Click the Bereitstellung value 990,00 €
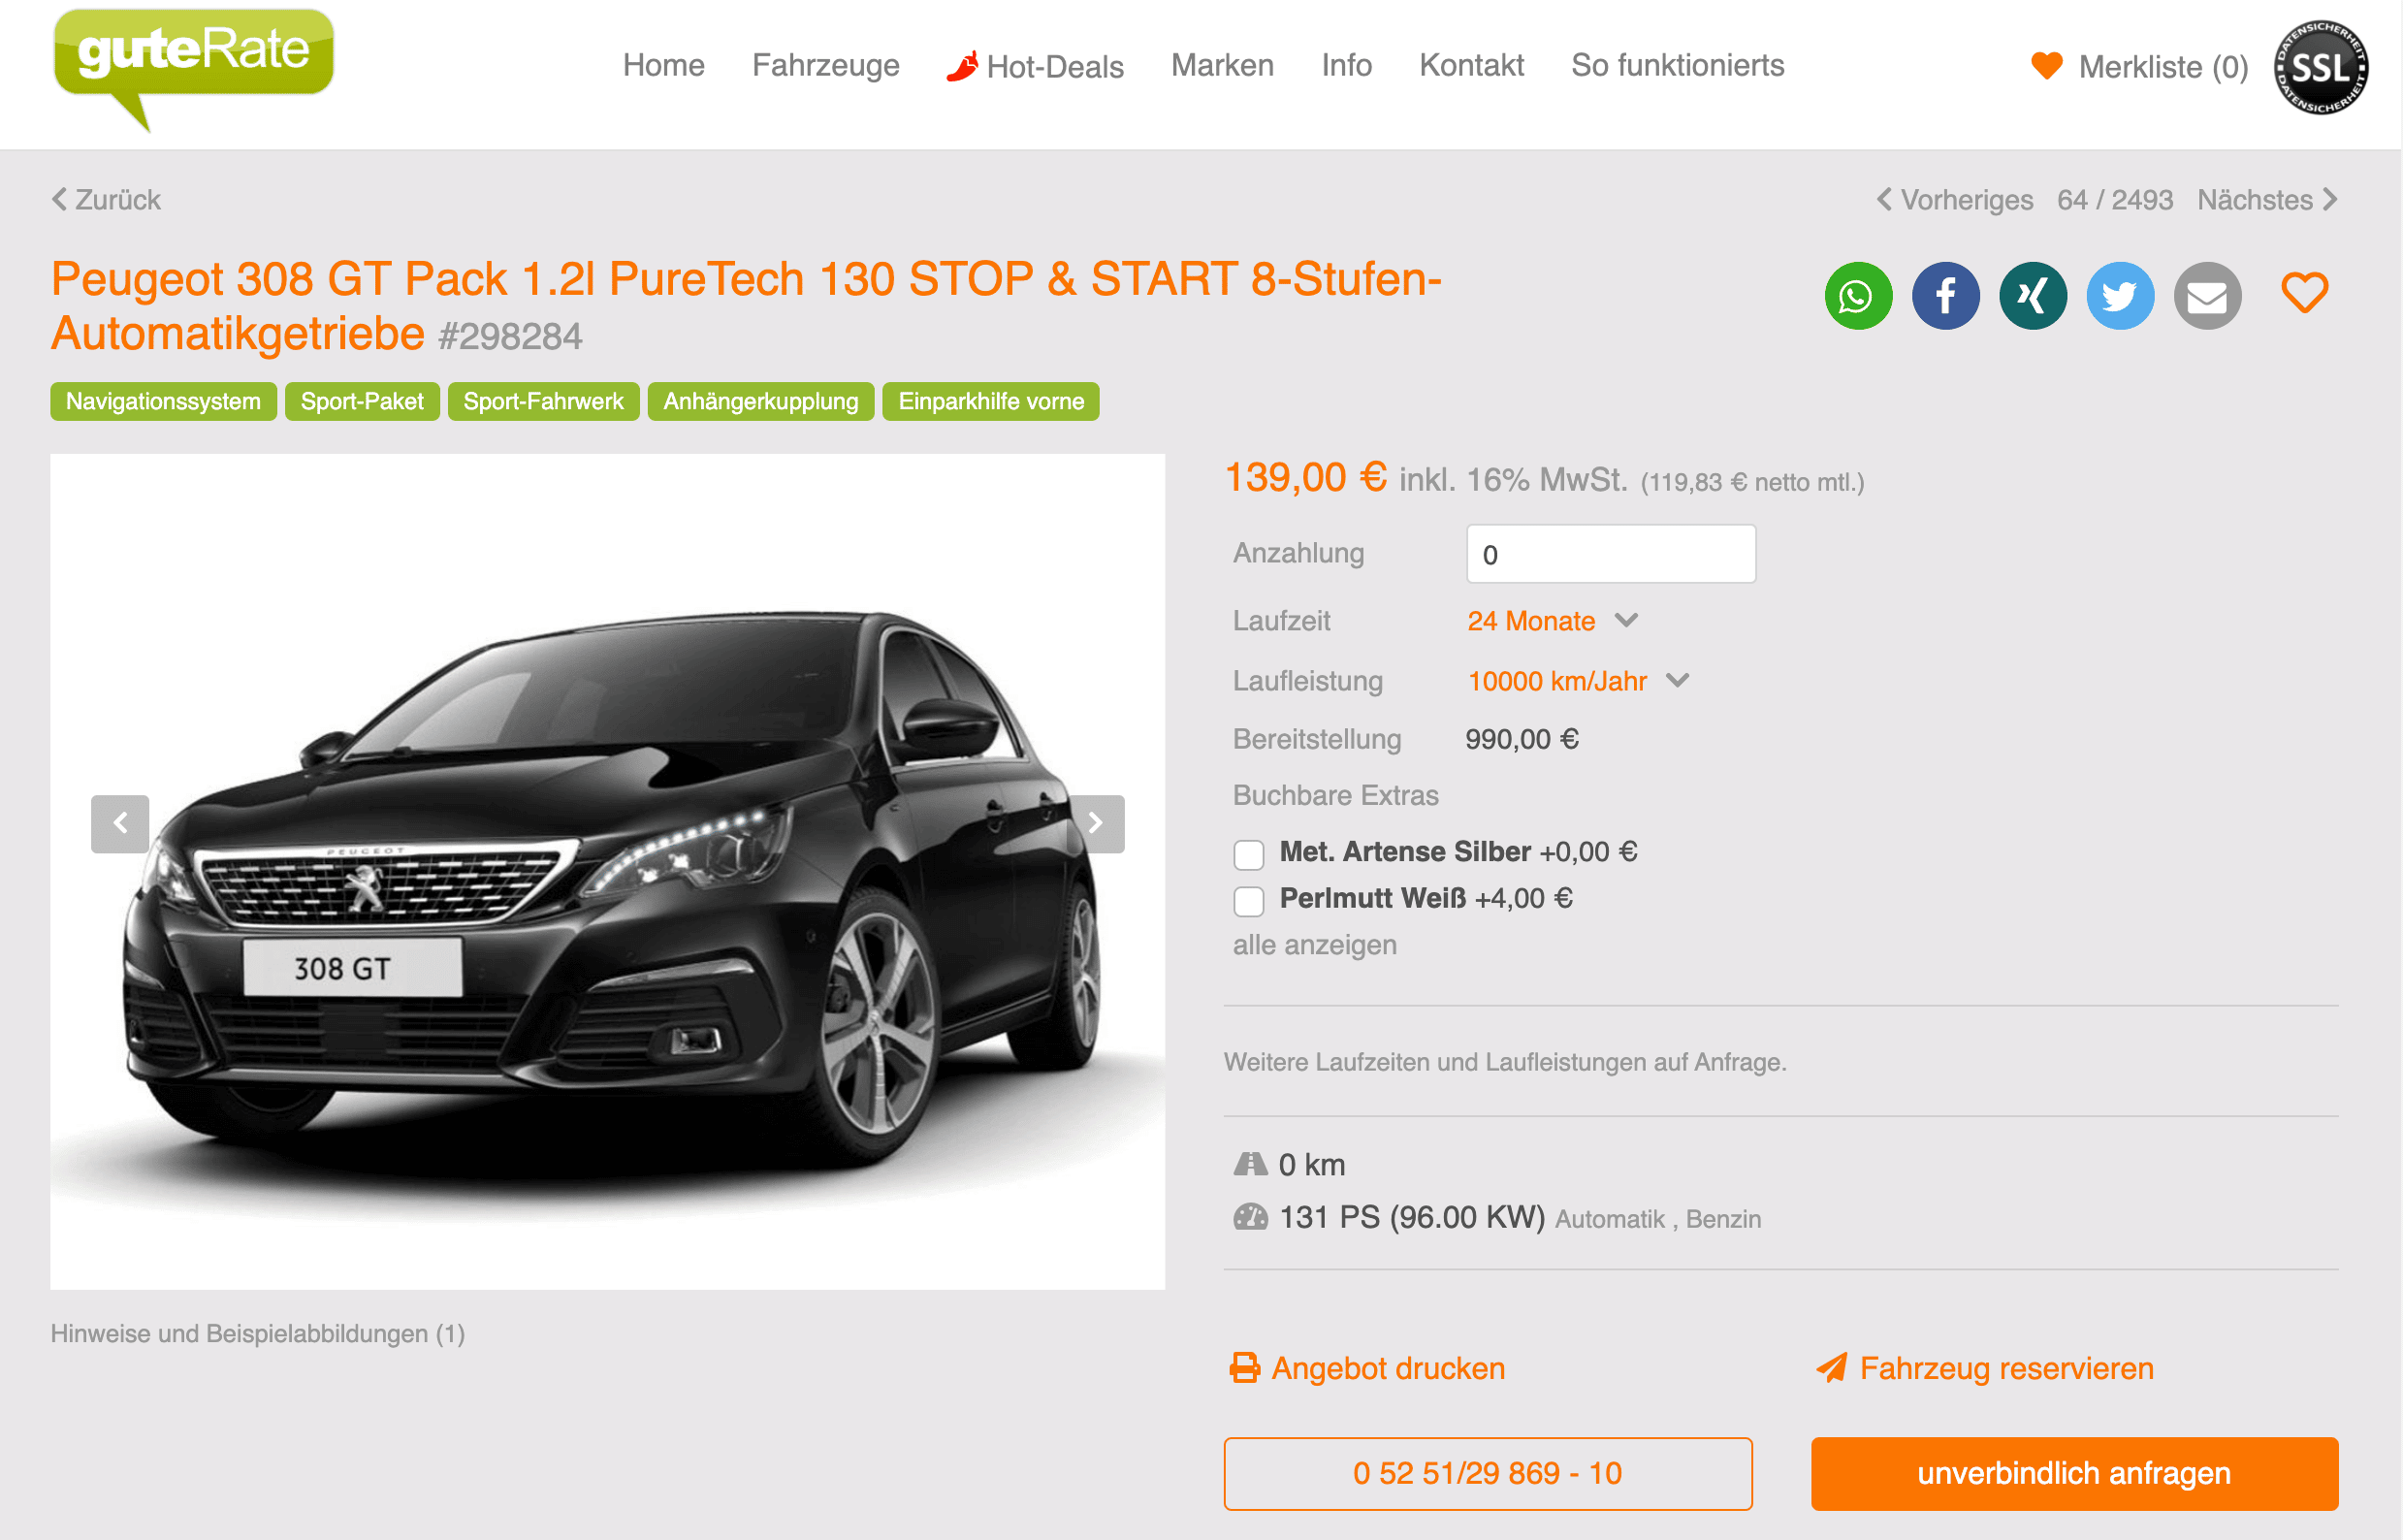2403x1540 pixels. tap(1521, 740)
